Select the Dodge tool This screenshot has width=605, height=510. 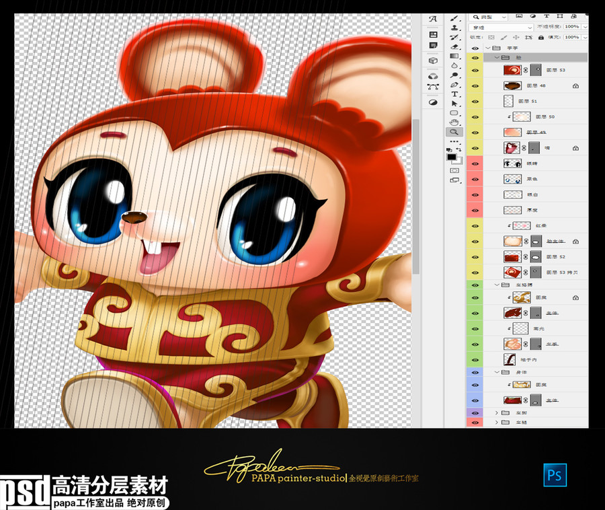click(454, 75)
